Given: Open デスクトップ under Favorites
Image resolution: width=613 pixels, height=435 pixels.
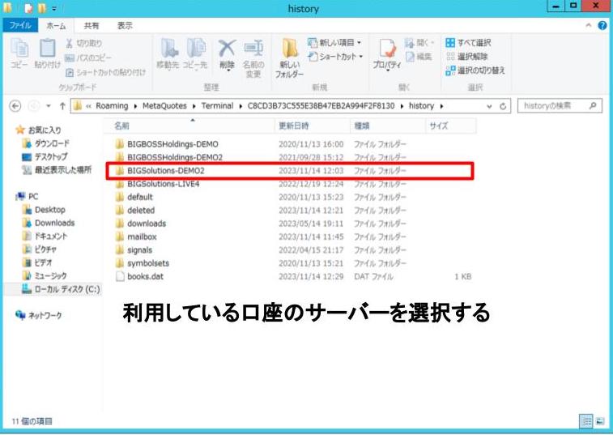Looking at the screenshot, I should (45, 156).
